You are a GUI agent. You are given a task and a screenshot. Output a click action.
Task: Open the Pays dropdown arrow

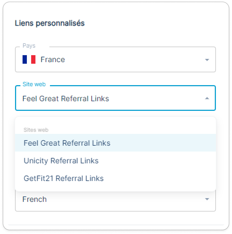[x=207, y=60]
